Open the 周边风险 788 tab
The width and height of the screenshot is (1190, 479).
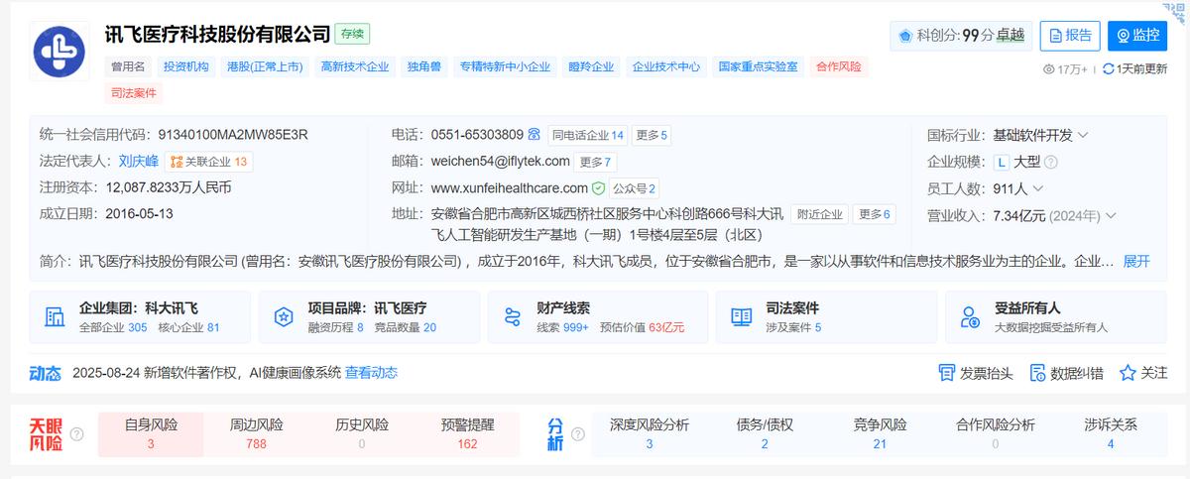tap(256, 434)
